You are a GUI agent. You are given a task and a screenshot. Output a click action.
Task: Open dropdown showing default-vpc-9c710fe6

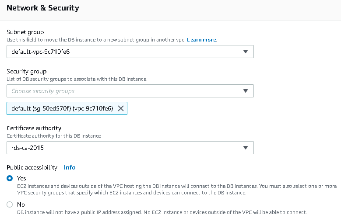(x=123, y=52)
